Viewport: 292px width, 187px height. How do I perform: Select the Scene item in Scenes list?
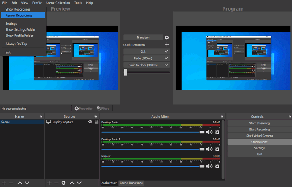6,122
